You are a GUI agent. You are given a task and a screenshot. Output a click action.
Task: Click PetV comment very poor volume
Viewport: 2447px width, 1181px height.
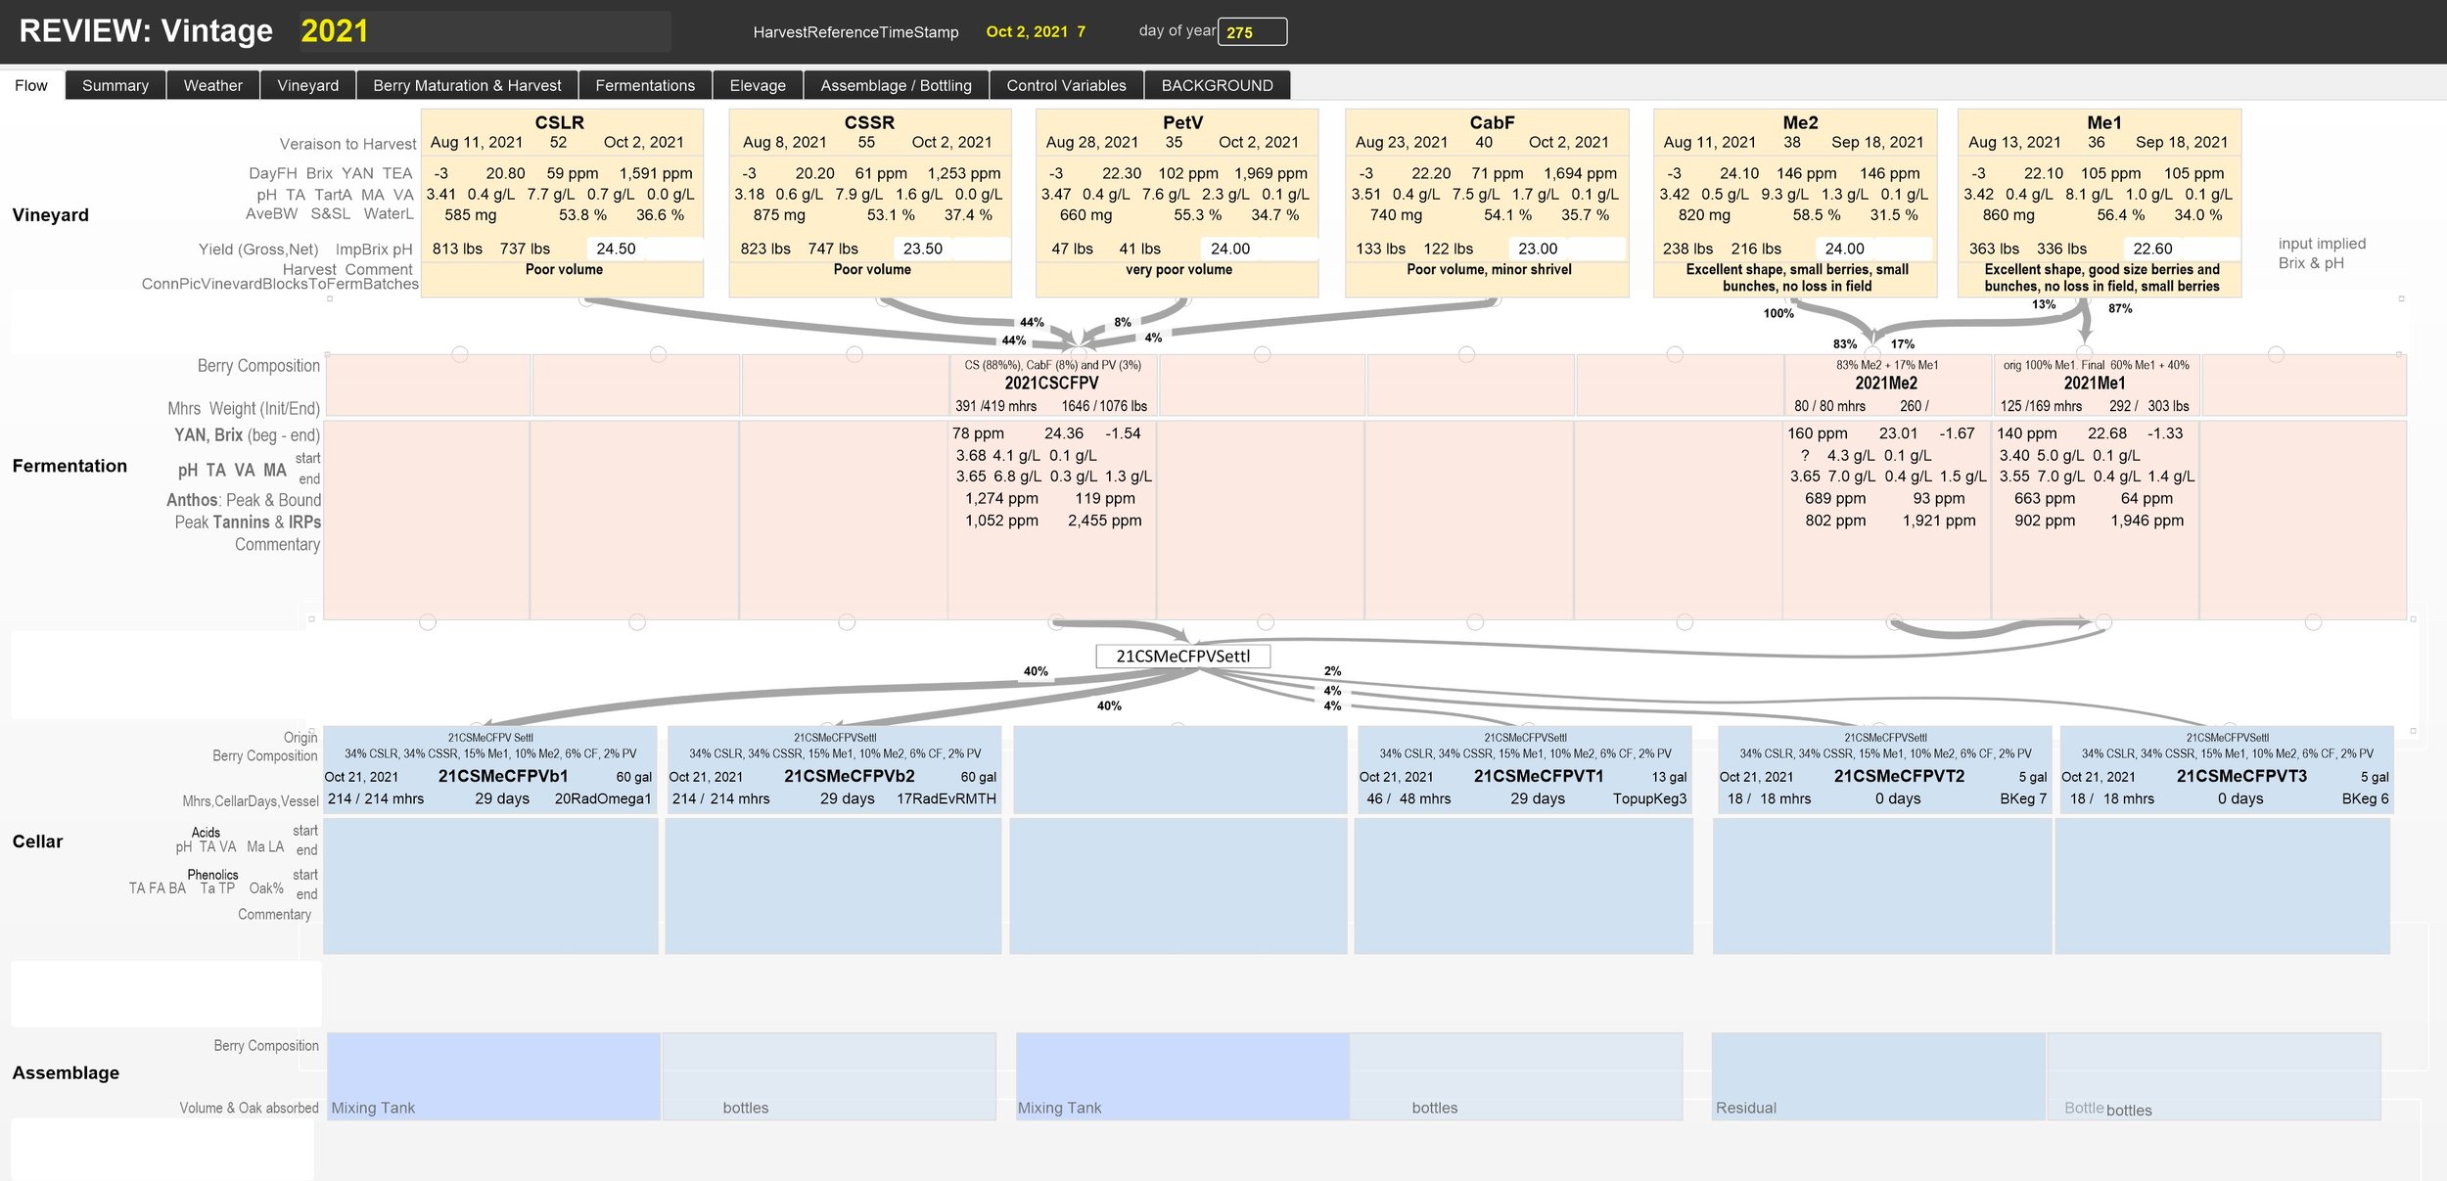pyautogui.click(x=1178, y=269)
